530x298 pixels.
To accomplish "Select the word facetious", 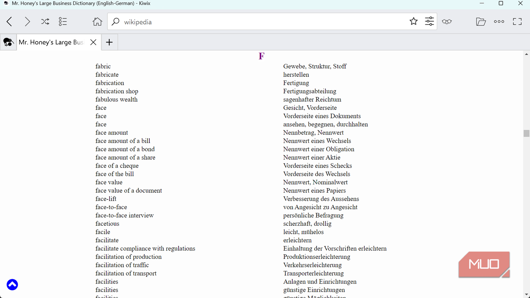I will click(107, 224).
